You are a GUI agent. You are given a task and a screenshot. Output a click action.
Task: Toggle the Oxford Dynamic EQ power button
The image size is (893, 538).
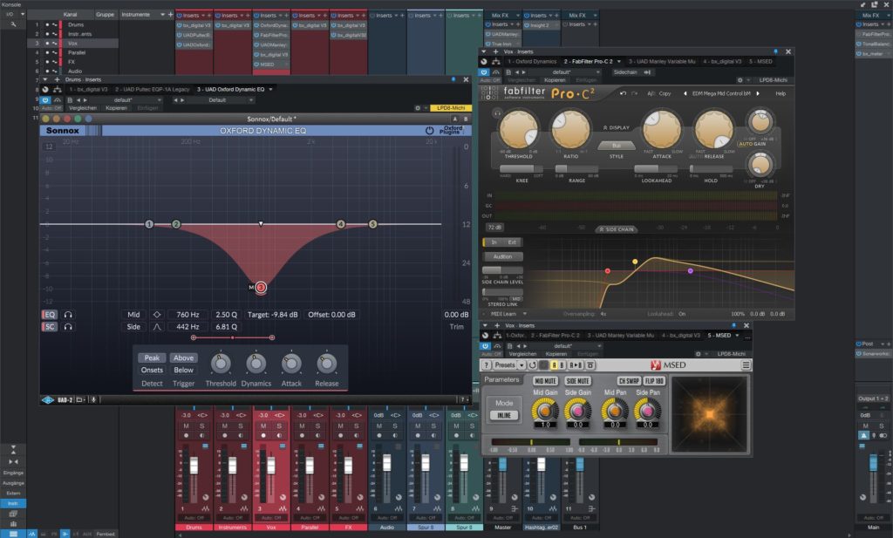pos(428,130)
